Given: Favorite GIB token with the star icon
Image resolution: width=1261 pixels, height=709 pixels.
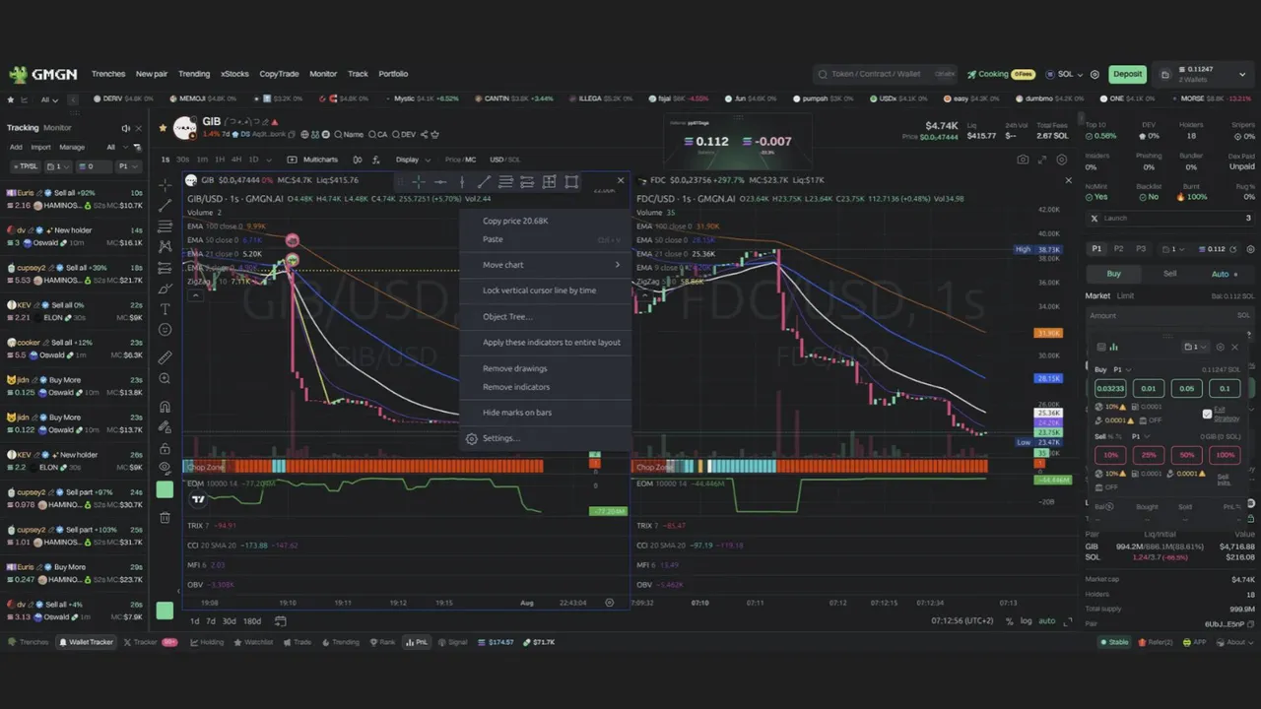Looking at the screenshot, I should tap(165, 128).
